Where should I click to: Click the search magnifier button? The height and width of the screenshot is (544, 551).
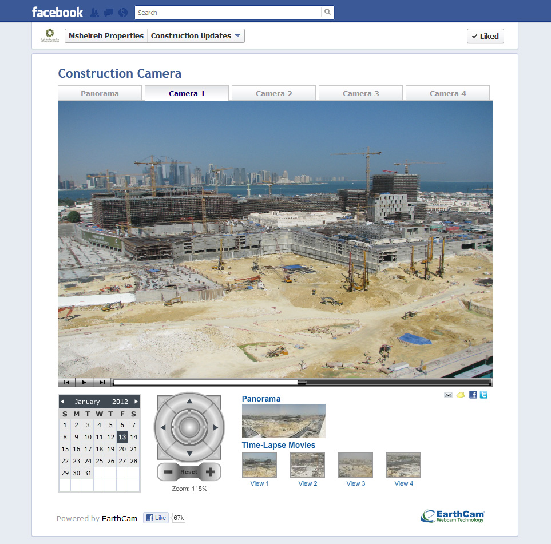point(327,12)
